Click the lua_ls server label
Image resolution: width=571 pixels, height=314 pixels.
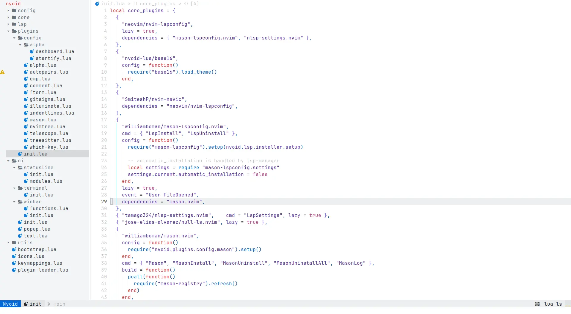(553, 304)
